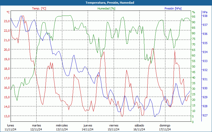This screenshot has height=132, width=212.
Task: Click the '931' pressure axis value
Action: click(x=205, y=79)
